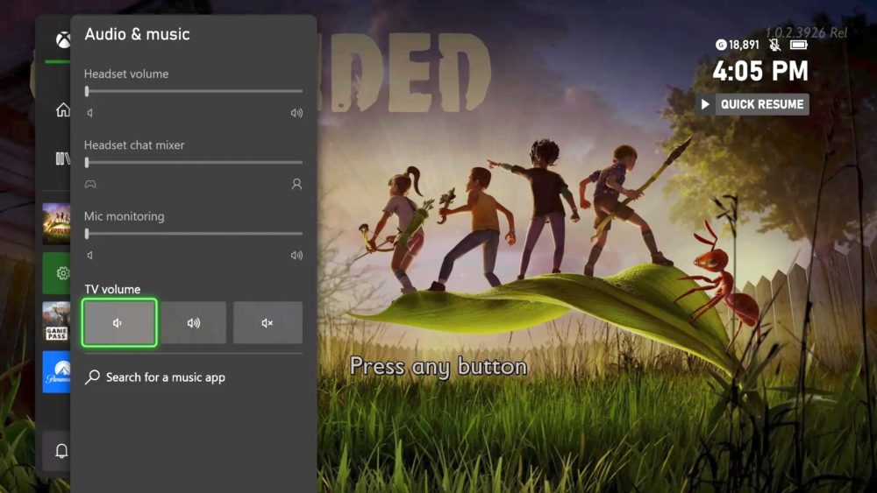Set TV volume up button
Image resolution: width=877 pixels, height=493 pixels.
click(194, 323)
